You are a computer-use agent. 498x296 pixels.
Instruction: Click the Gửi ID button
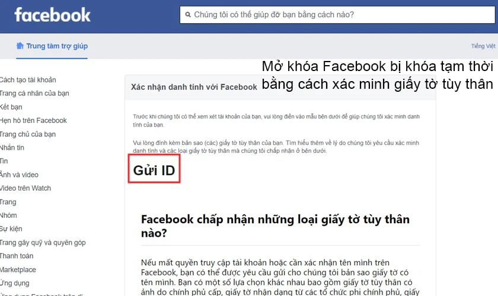(x=154, y=169)
